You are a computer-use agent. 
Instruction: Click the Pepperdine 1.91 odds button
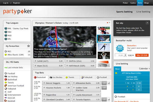57,95
